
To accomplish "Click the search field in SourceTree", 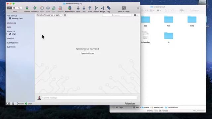I will coord(117,15).
